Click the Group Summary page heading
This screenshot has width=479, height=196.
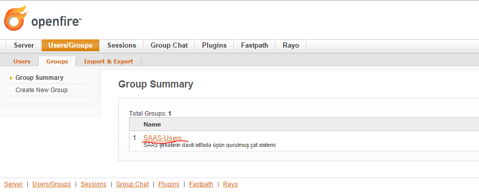(156, 84)
